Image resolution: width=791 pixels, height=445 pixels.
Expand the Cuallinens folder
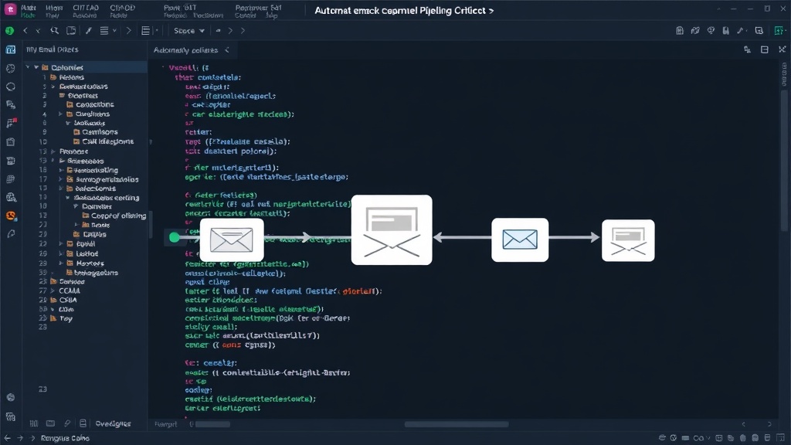[60, 114]
